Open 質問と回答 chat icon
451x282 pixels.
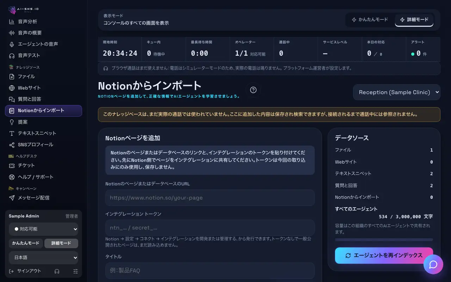point(12,99)
